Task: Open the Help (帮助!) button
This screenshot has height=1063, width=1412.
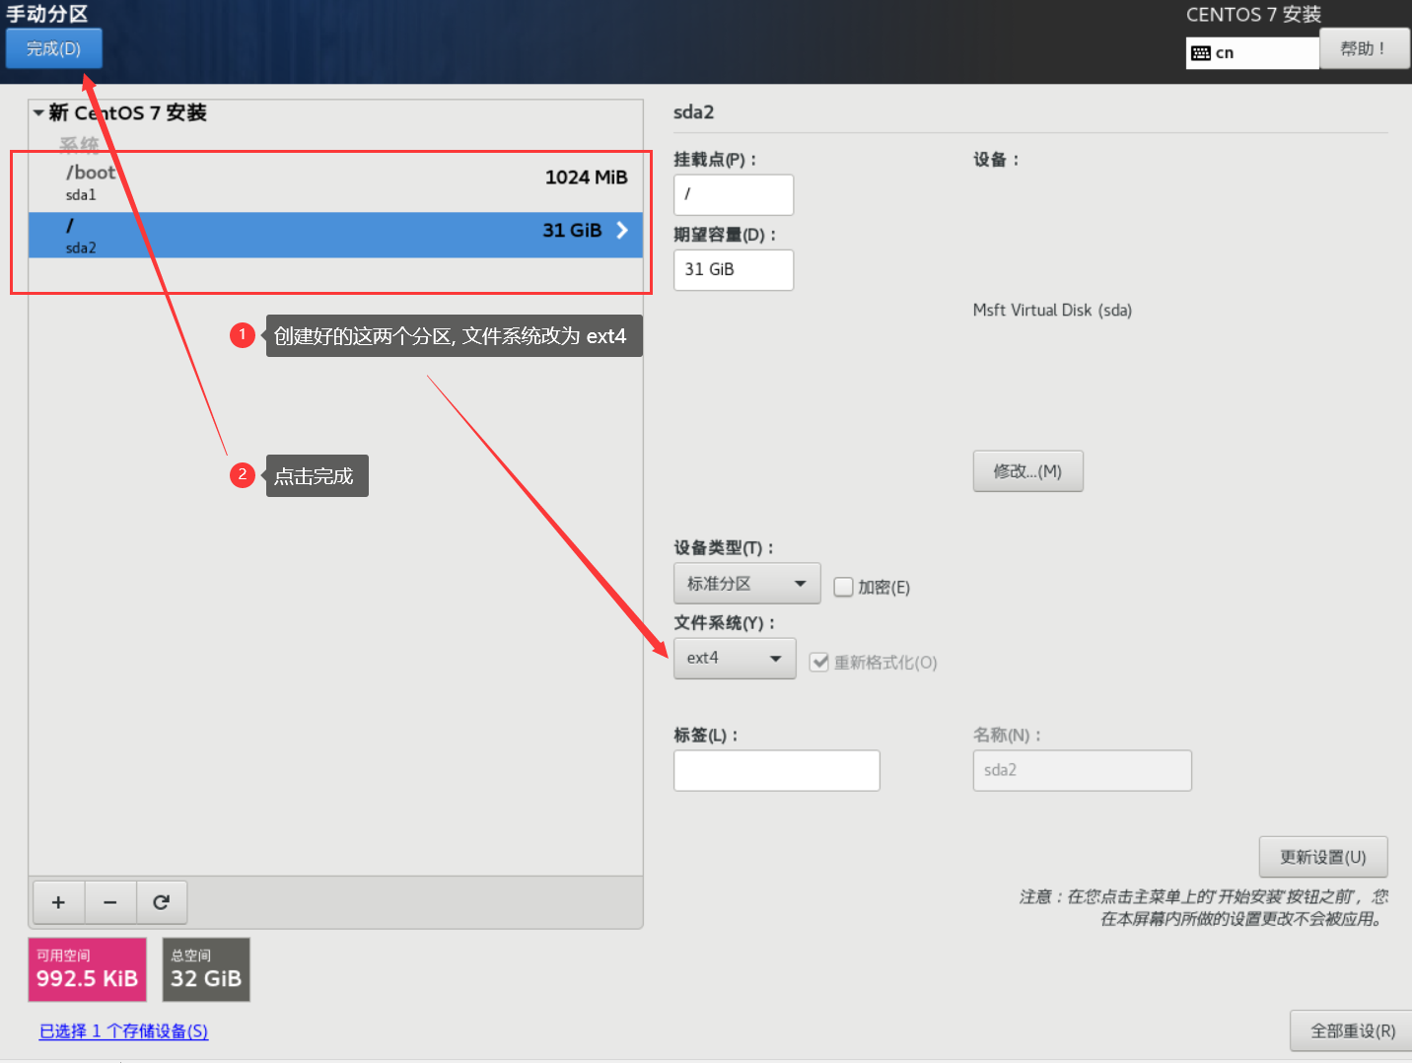Action: (1364, 48)
